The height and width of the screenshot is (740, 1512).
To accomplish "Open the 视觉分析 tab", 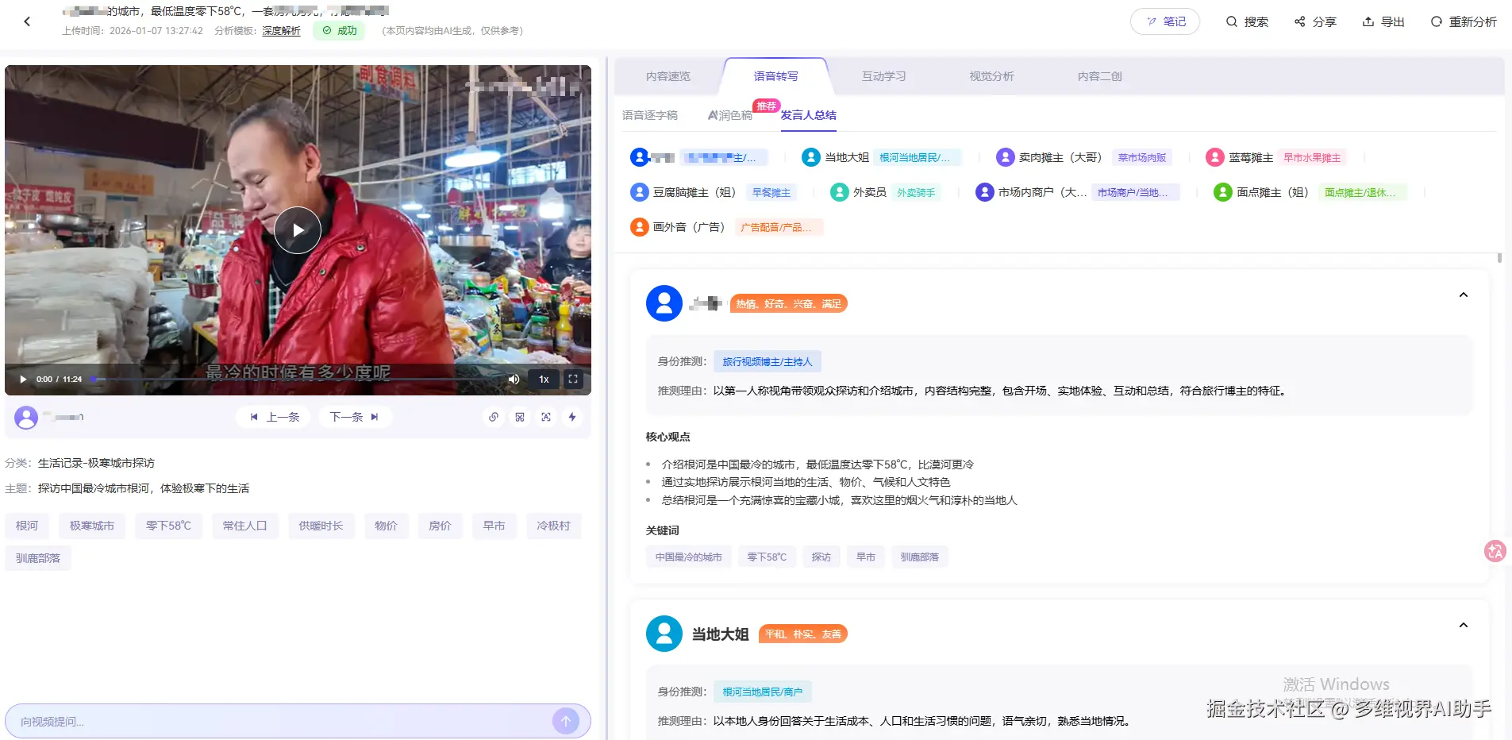I will pos(990,75).
